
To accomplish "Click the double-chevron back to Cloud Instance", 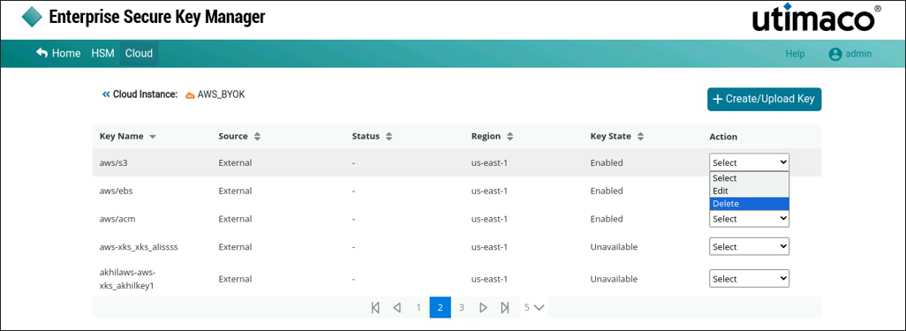I will click(106, 94).
